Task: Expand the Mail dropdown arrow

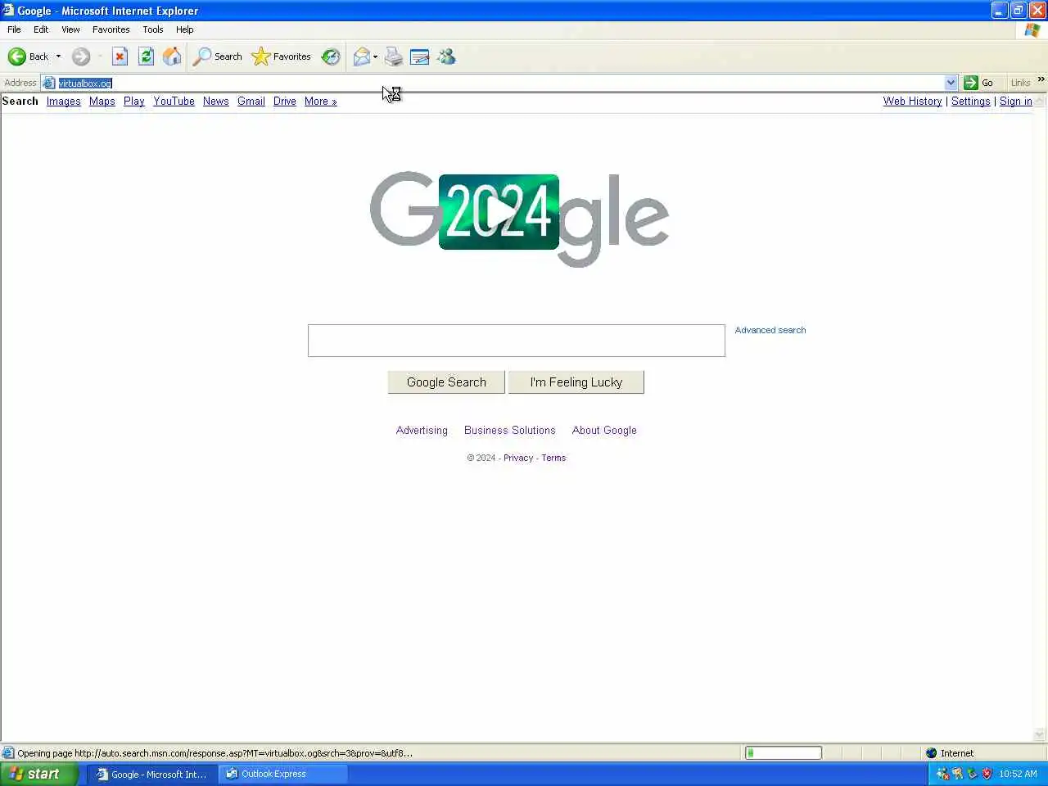Action: click(x=375, y=56)
